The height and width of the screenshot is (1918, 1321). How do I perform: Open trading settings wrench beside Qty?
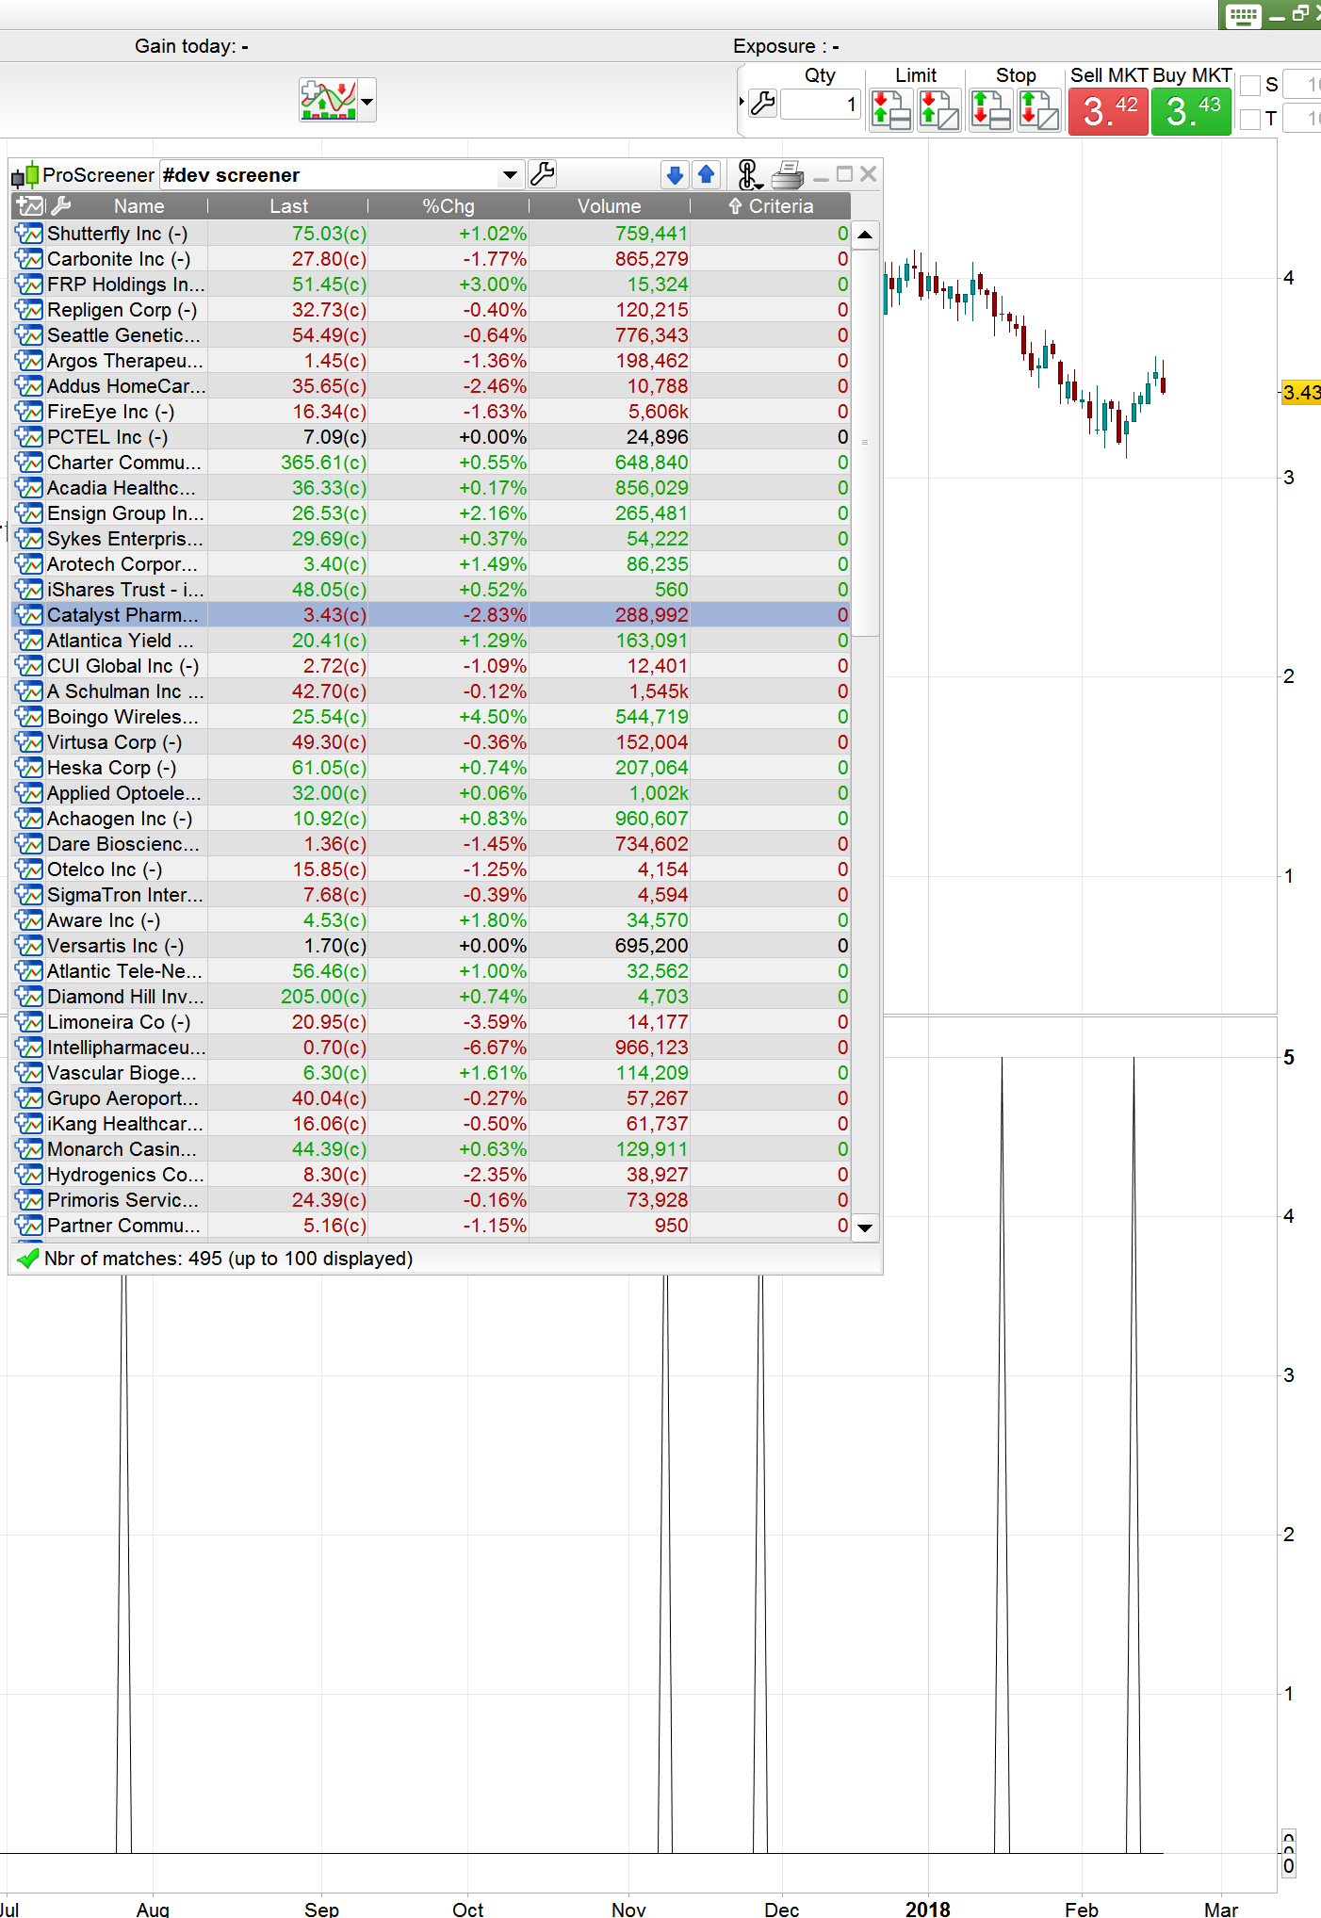(763, 103)
